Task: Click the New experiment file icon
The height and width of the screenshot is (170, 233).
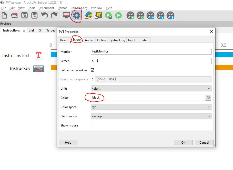Action: [x=4, y=15]
